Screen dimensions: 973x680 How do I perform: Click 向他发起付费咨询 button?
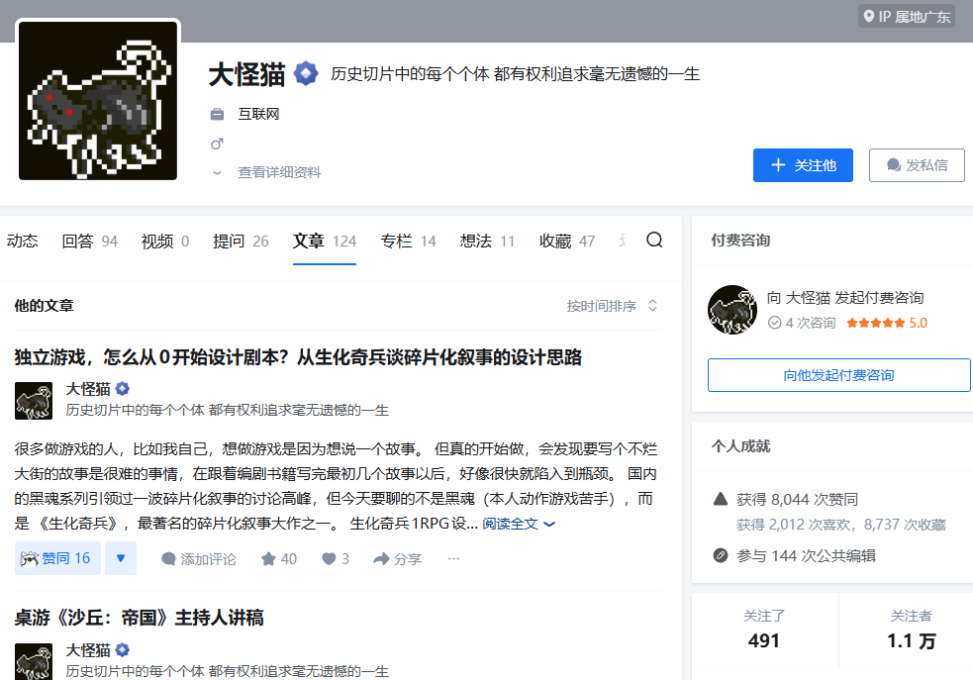click(x=838, y=375)
